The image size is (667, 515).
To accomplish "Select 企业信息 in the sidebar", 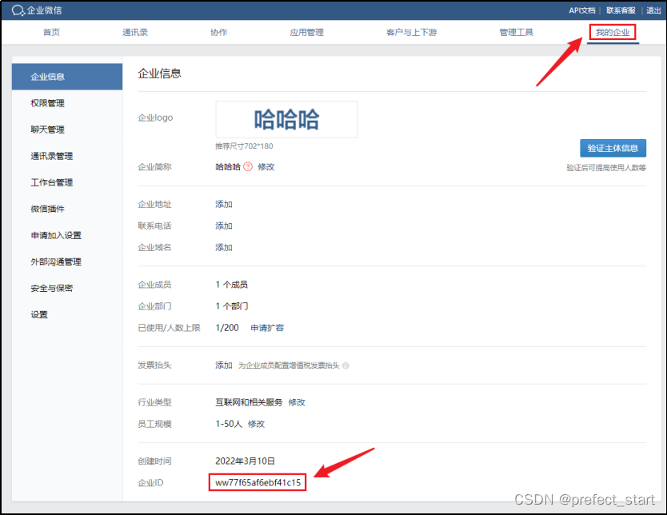I will coord(67,77).
